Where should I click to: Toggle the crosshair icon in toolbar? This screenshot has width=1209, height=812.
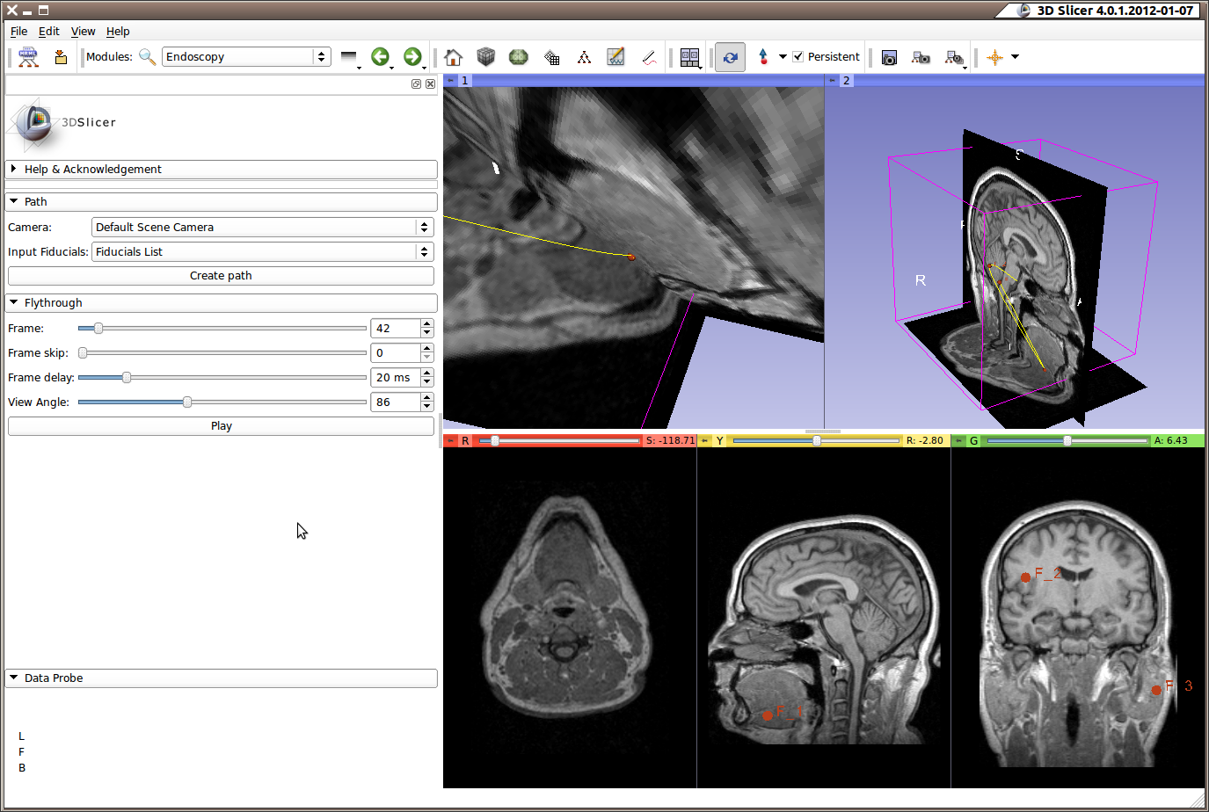pos(994,57)
